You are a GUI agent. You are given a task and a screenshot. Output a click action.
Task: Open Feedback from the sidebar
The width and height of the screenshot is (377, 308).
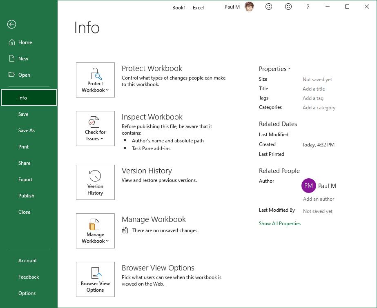click(28, 277)
